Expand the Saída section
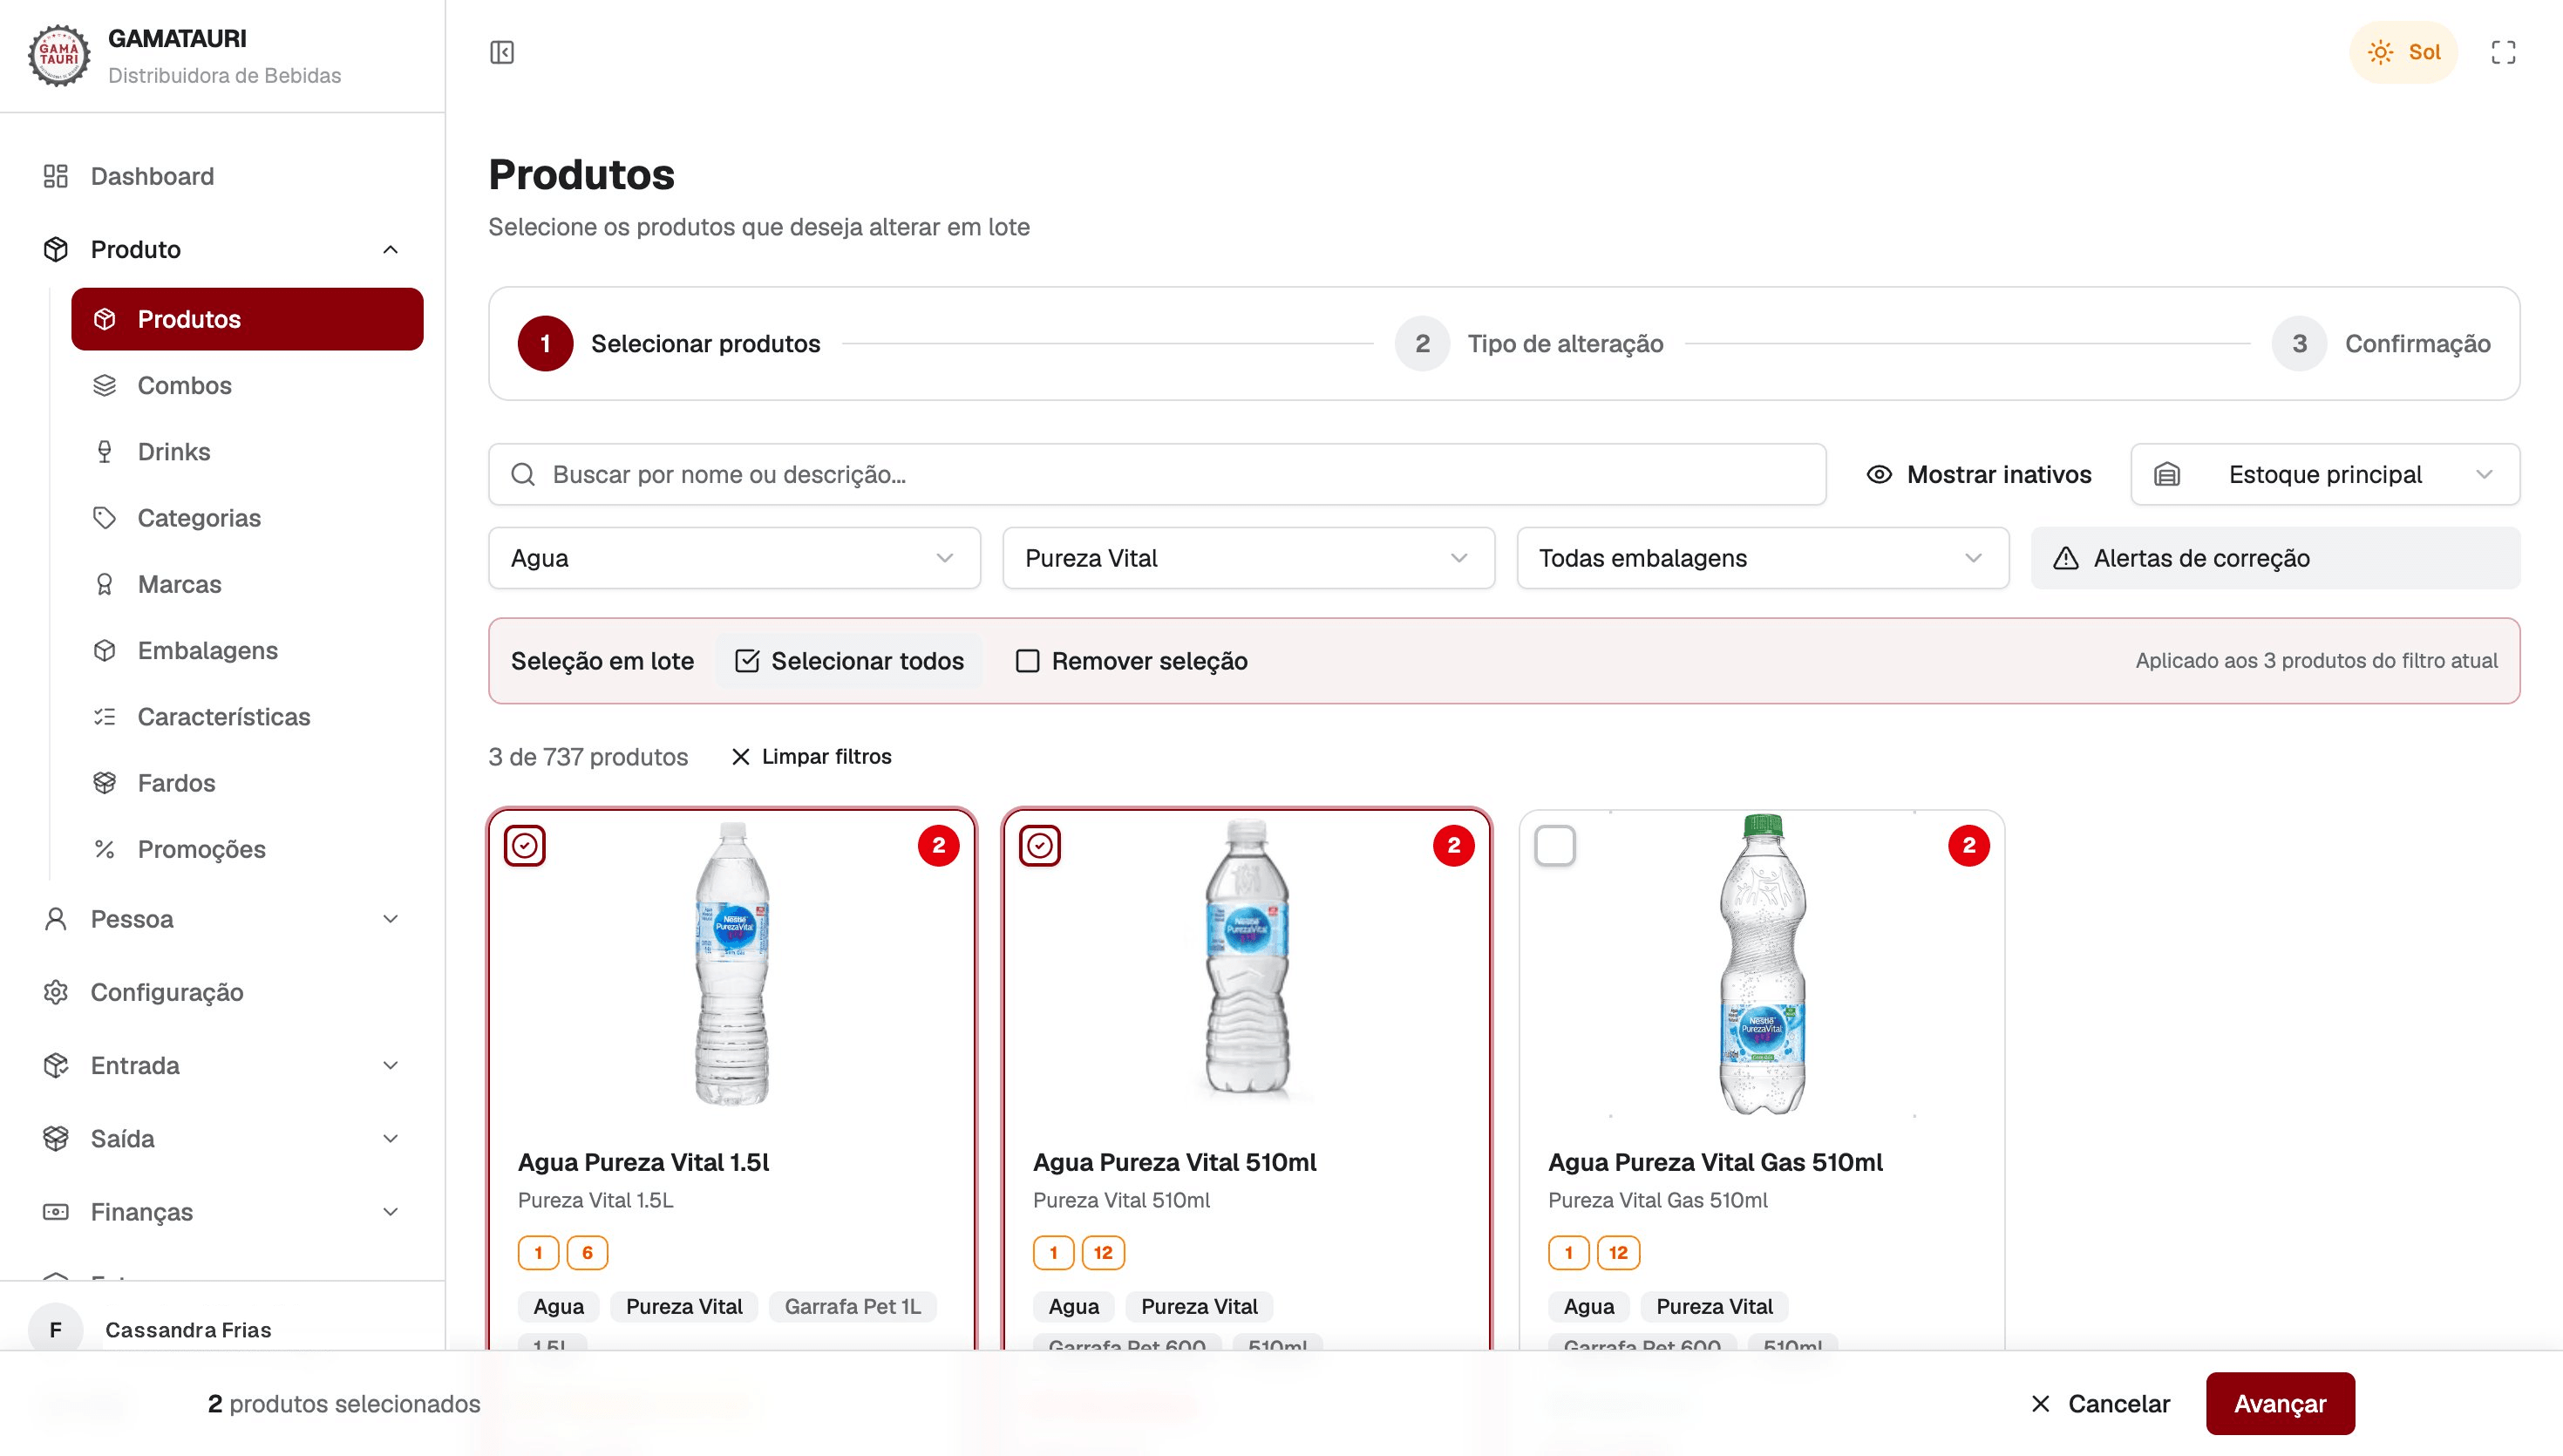The width and height of the screenshot is (2563, 1456). coord(222,1139)
